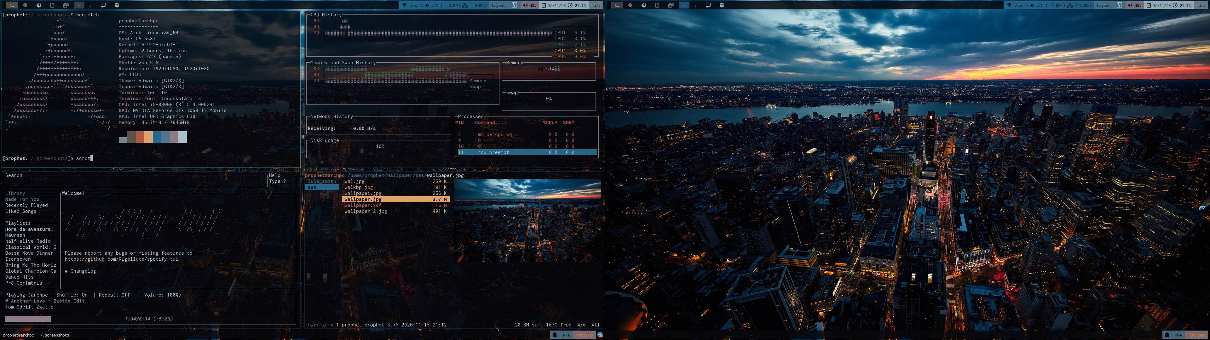This screenshot has height=340, width=1210.
Task: Click the spotify-tui GitHub link
Action: point(121,259)
